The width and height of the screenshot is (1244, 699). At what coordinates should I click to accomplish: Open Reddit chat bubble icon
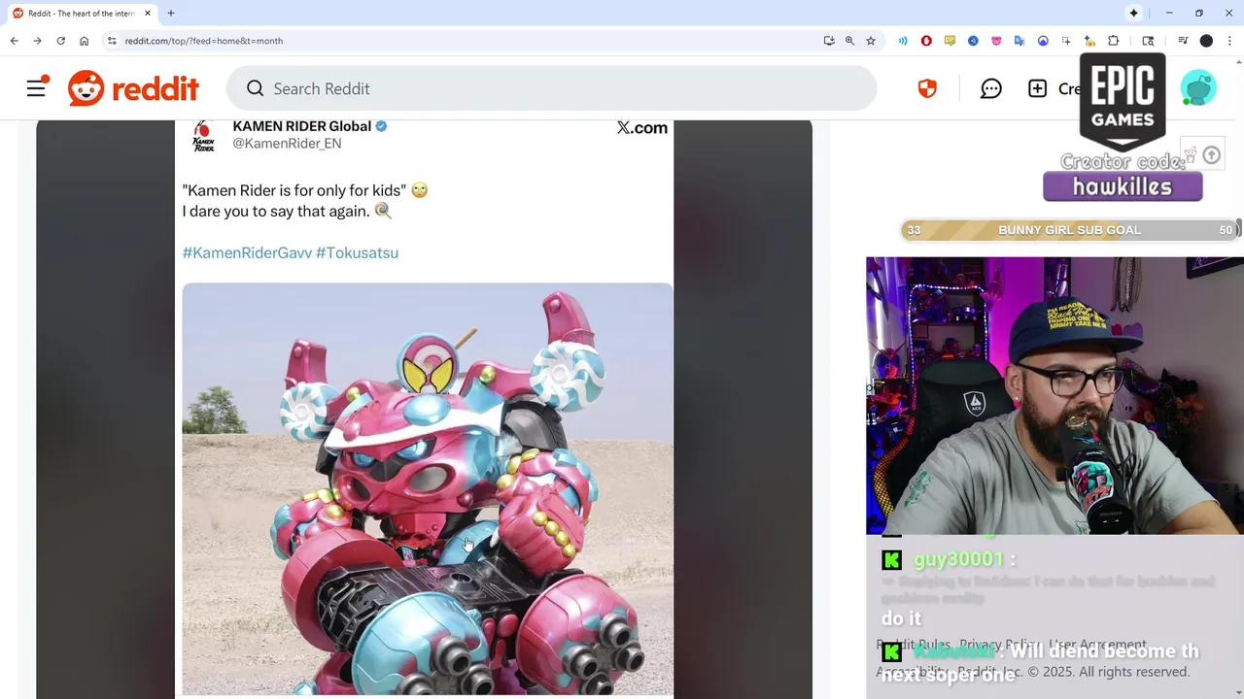[x=991, y=88]
